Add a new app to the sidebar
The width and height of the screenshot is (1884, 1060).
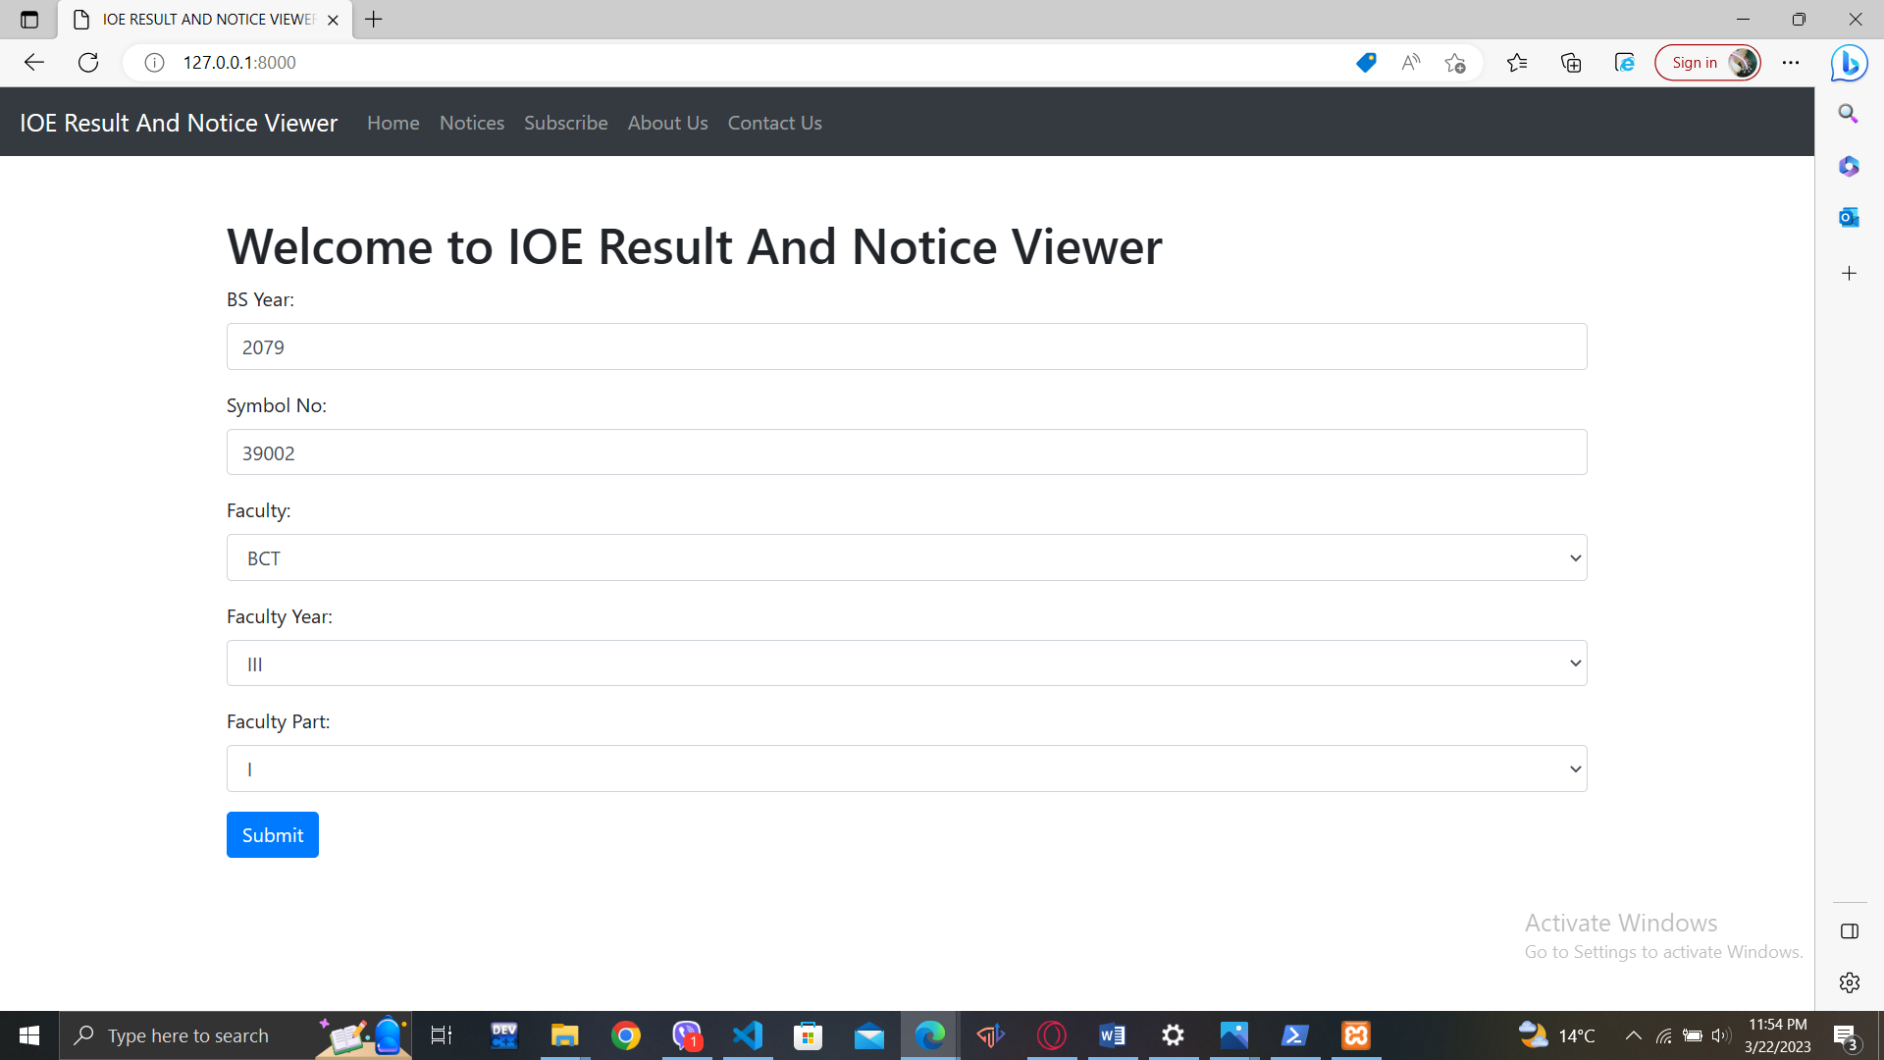[1850, 273]
